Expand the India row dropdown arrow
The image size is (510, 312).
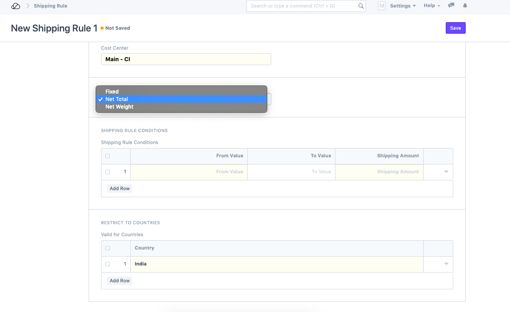[x=446, y=264]
